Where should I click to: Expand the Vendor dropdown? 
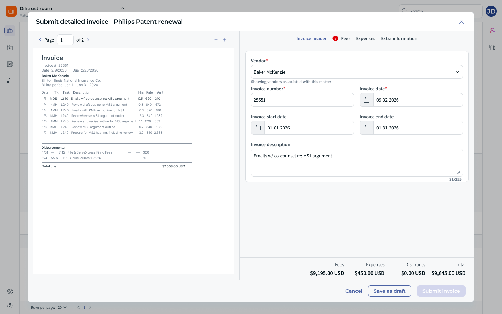tap(357, 72)
